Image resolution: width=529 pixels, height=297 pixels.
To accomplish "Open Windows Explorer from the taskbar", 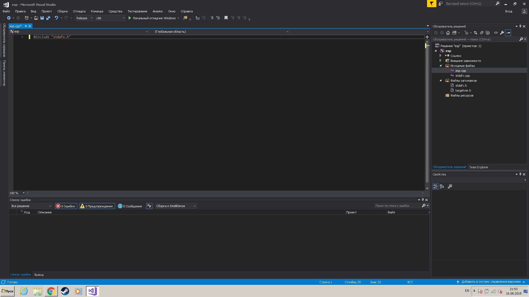I will (37, 291).
